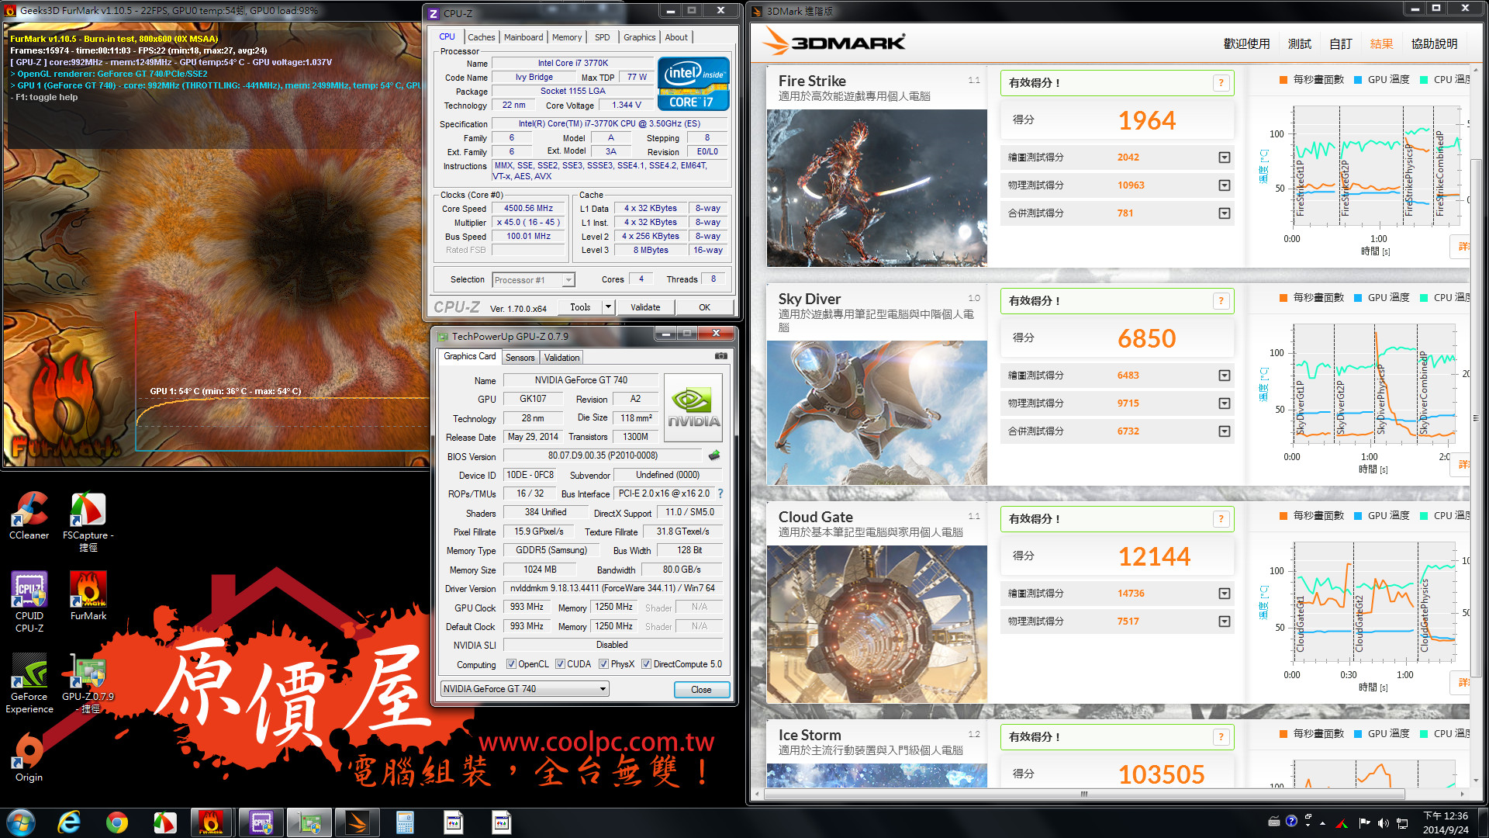The width and height of the screenshot is (1489, 838).
Task: Open CCleaner desktop shortcut
Action: pyautogui.click(x=29, y=515)
